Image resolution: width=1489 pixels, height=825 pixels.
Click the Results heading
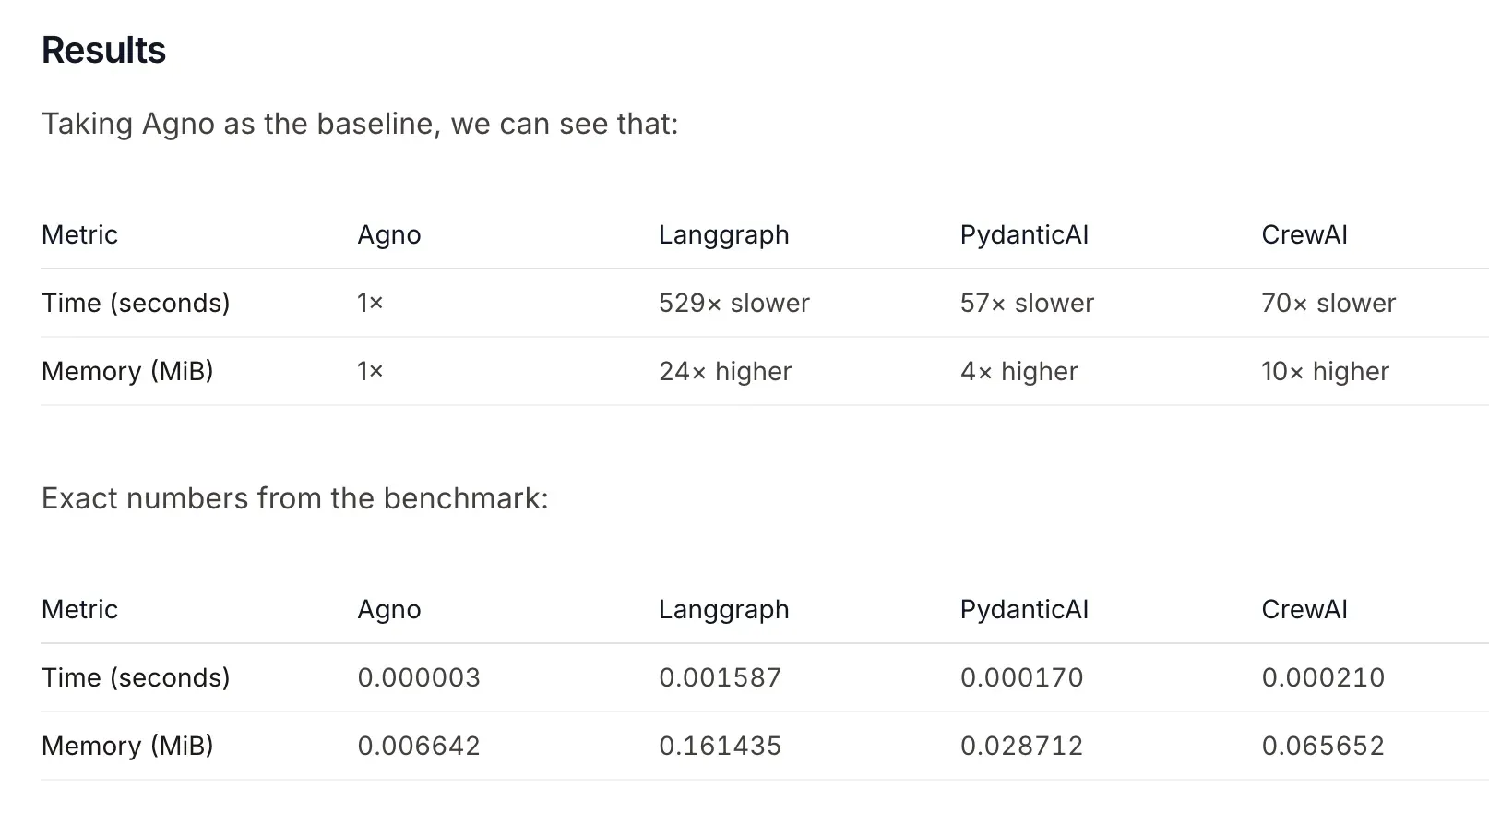103,50
